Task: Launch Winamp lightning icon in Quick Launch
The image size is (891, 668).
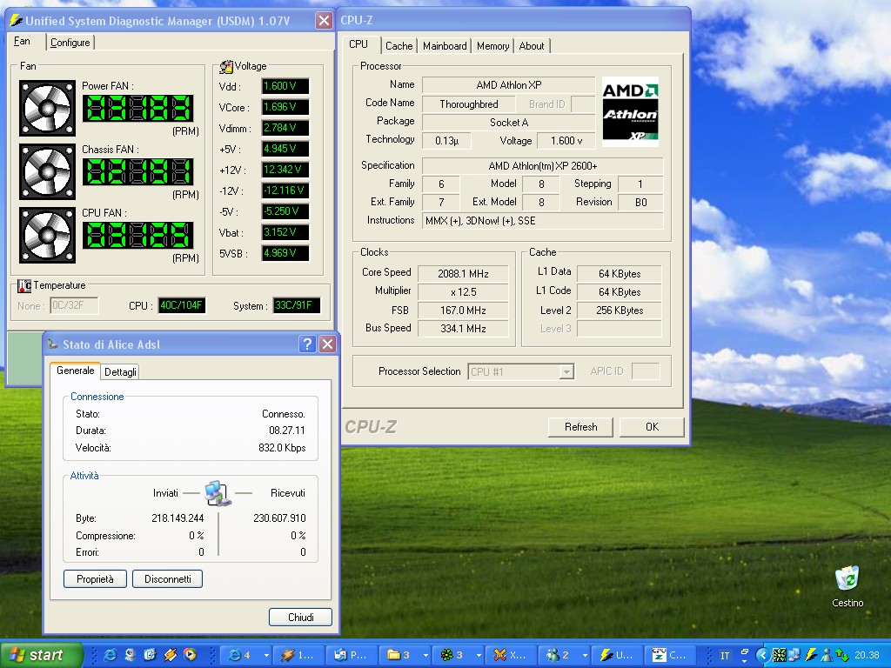Action: point(170,655)
